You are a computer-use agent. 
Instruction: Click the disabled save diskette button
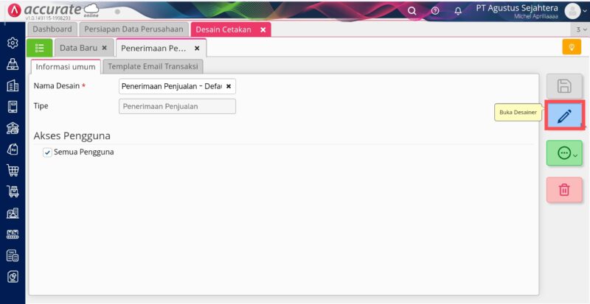[x=564, y=86]
